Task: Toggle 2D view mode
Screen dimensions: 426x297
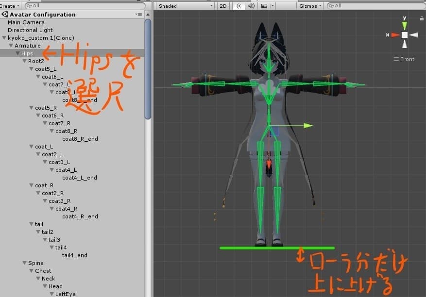Action: point(223,6)
